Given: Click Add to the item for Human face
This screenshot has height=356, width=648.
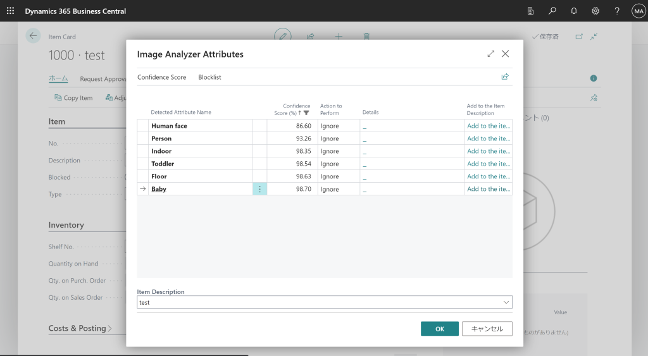Looking at the screenshot, I should pyautogui.click(x=489, y=126).
